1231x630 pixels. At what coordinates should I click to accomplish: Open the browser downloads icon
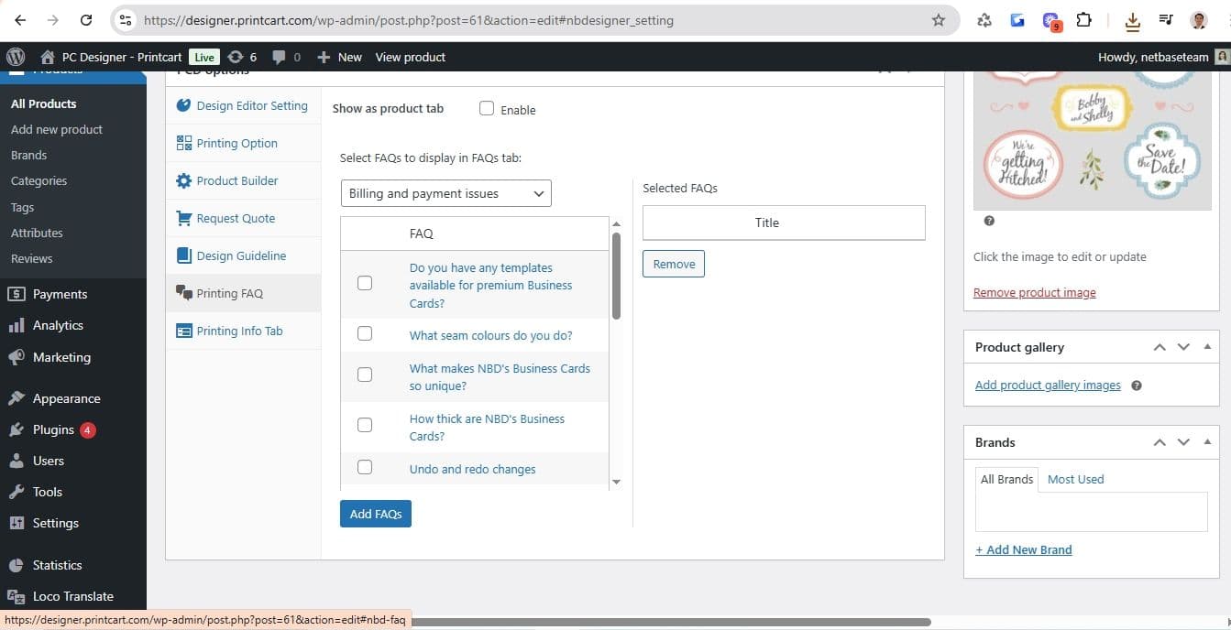pyautogui.click(x=1133, y=20)
